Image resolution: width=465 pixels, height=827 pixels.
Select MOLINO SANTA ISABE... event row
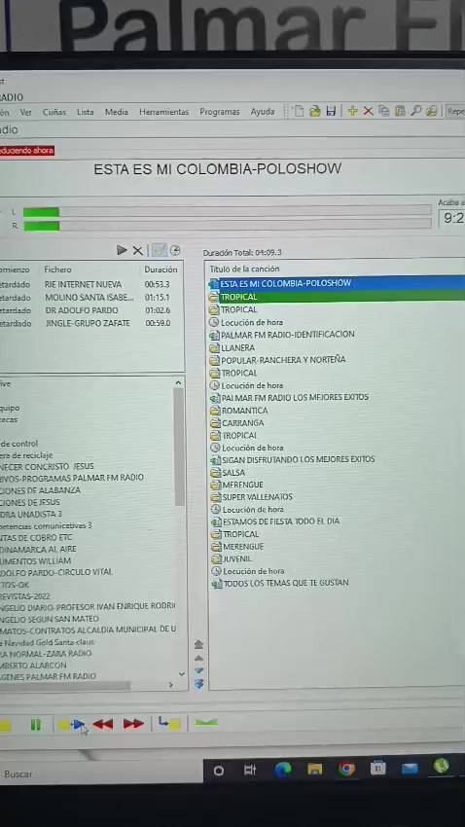click(90, 298)
